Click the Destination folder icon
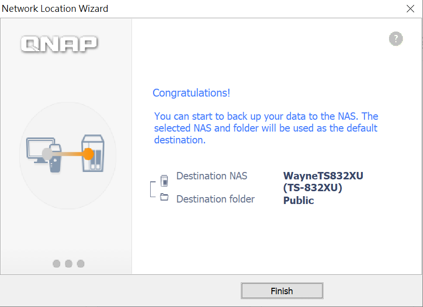This screenshot has height=307, width=423. click(164, 197)
